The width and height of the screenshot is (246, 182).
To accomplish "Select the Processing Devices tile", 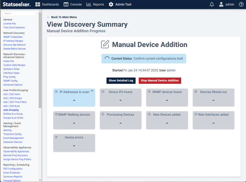I will coord(120,120).
